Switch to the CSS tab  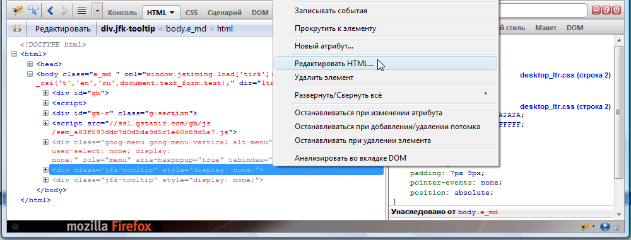point(191,12)
